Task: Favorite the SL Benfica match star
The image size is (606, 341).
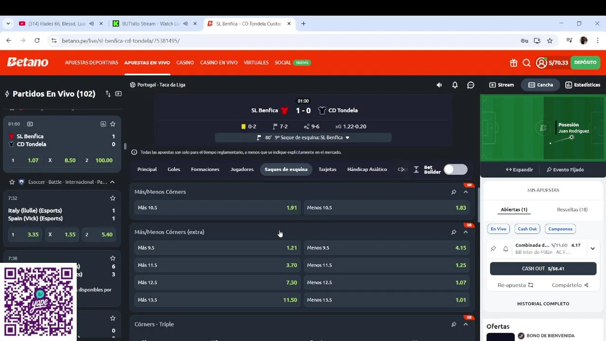Action: tap(113, 124)
